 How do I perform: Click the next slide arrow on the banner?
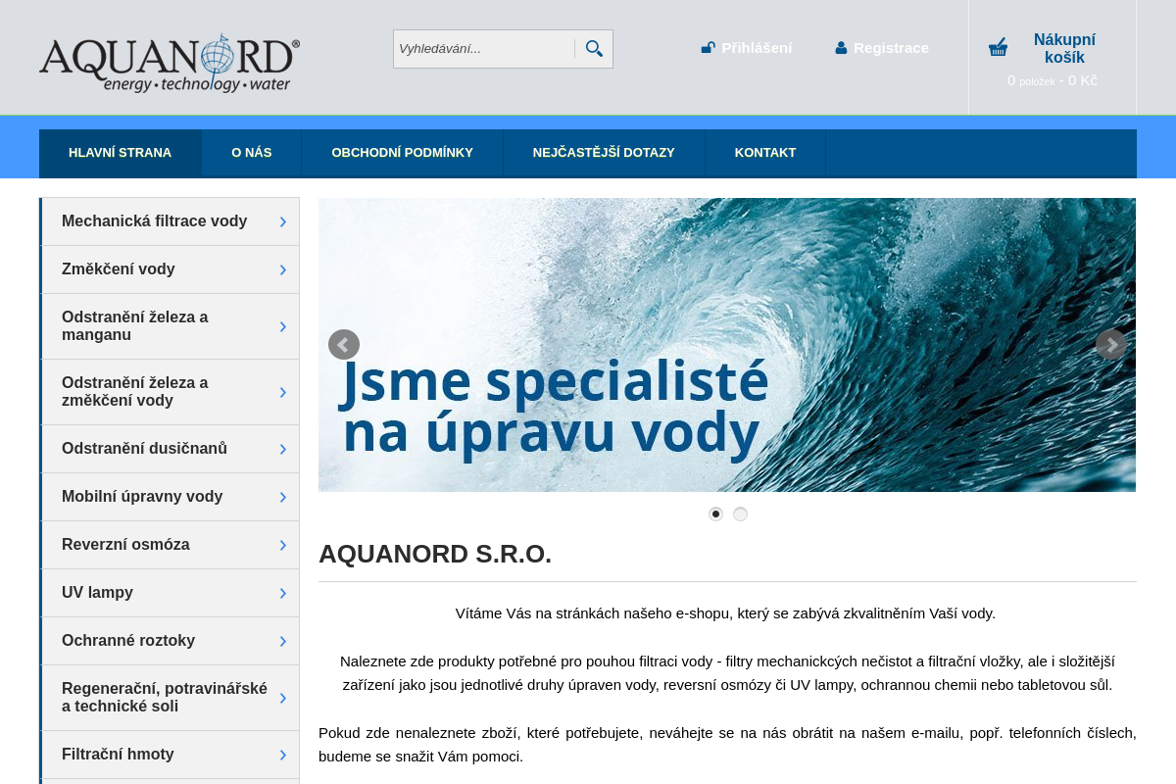pyautogui.click(x=1110, y=344)
